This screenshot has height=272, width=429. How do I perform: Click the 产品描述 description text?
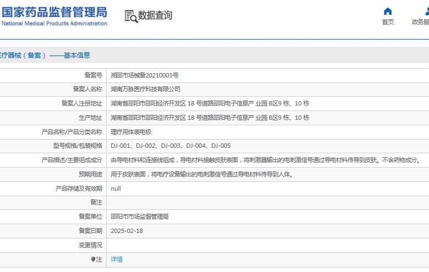tap(266, 160)
